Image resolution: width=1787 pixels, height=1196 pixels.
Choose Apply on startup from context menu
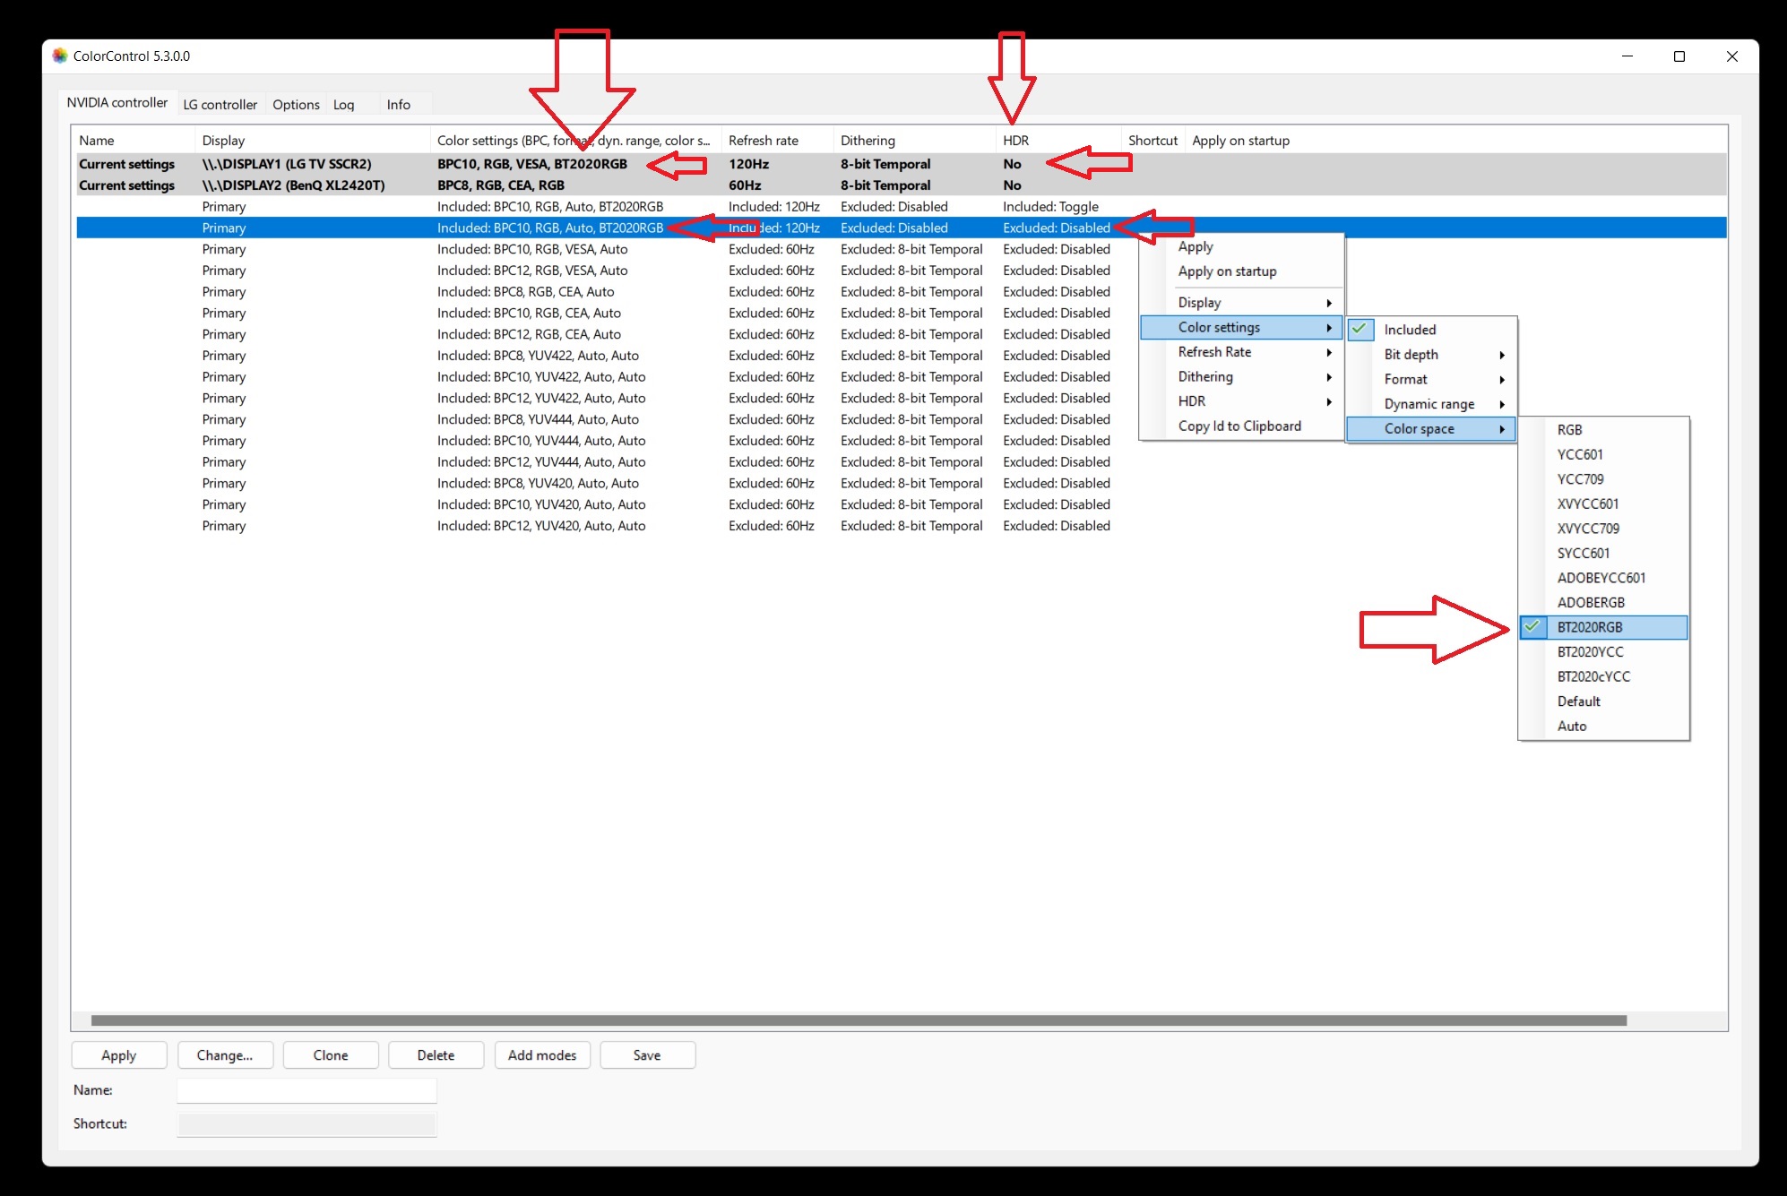(1227, 271)
